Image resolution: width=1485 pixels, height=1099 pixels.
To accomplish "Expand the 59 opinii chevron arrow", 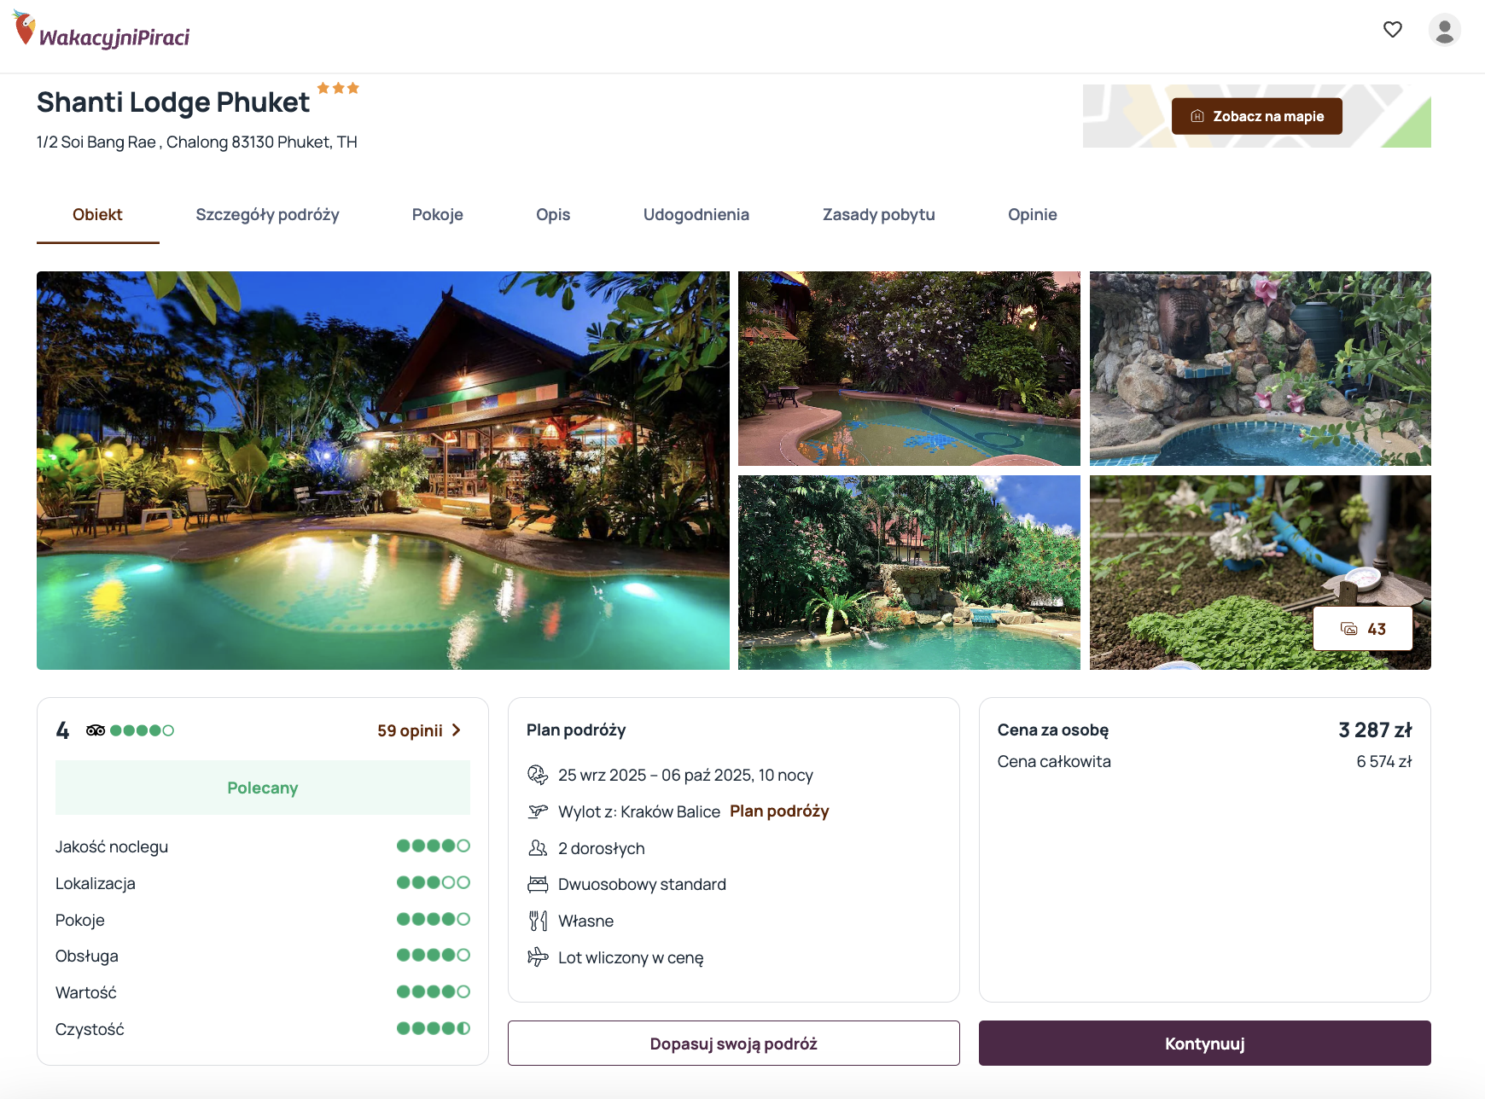I will [x=457, y=730].
